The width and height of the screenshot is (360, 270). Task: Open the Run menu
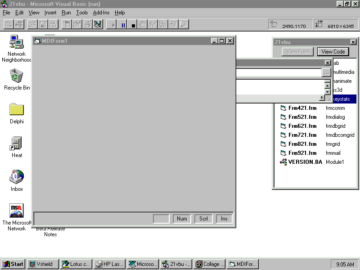66,13
